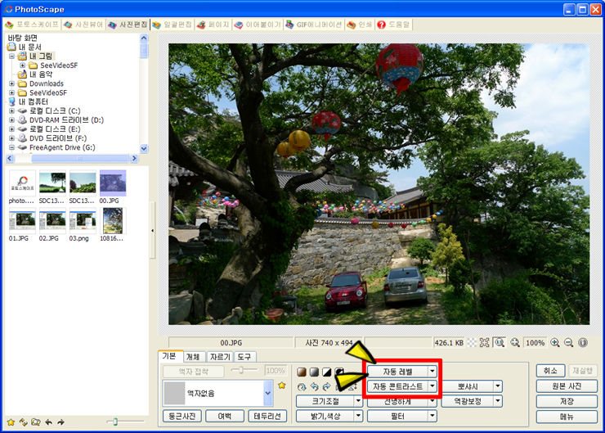
Task: Open the 필터 dropdown arrow
Action: (432, 416)
